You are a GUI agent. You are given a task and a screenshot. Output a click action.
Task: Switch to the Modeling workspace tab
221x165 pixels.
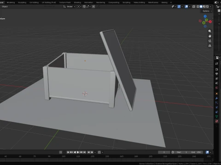11,2
